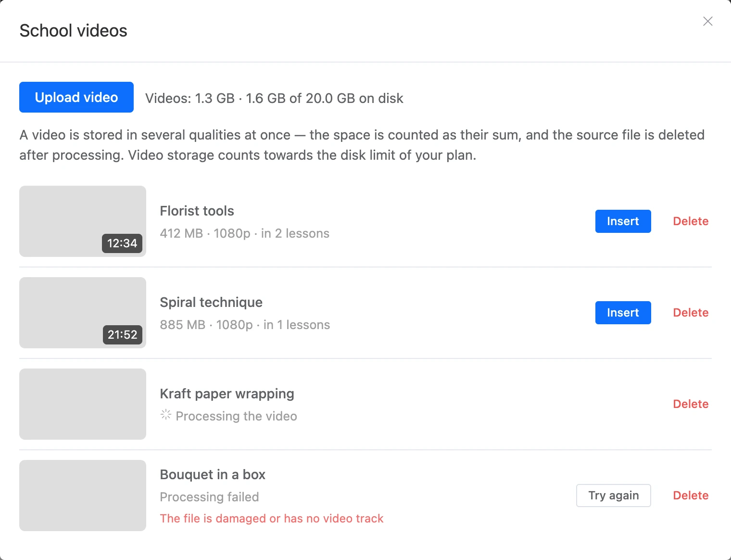The image size is (731, 560).
Task: Click the video storage explanation paragraph
Action: 362,145
